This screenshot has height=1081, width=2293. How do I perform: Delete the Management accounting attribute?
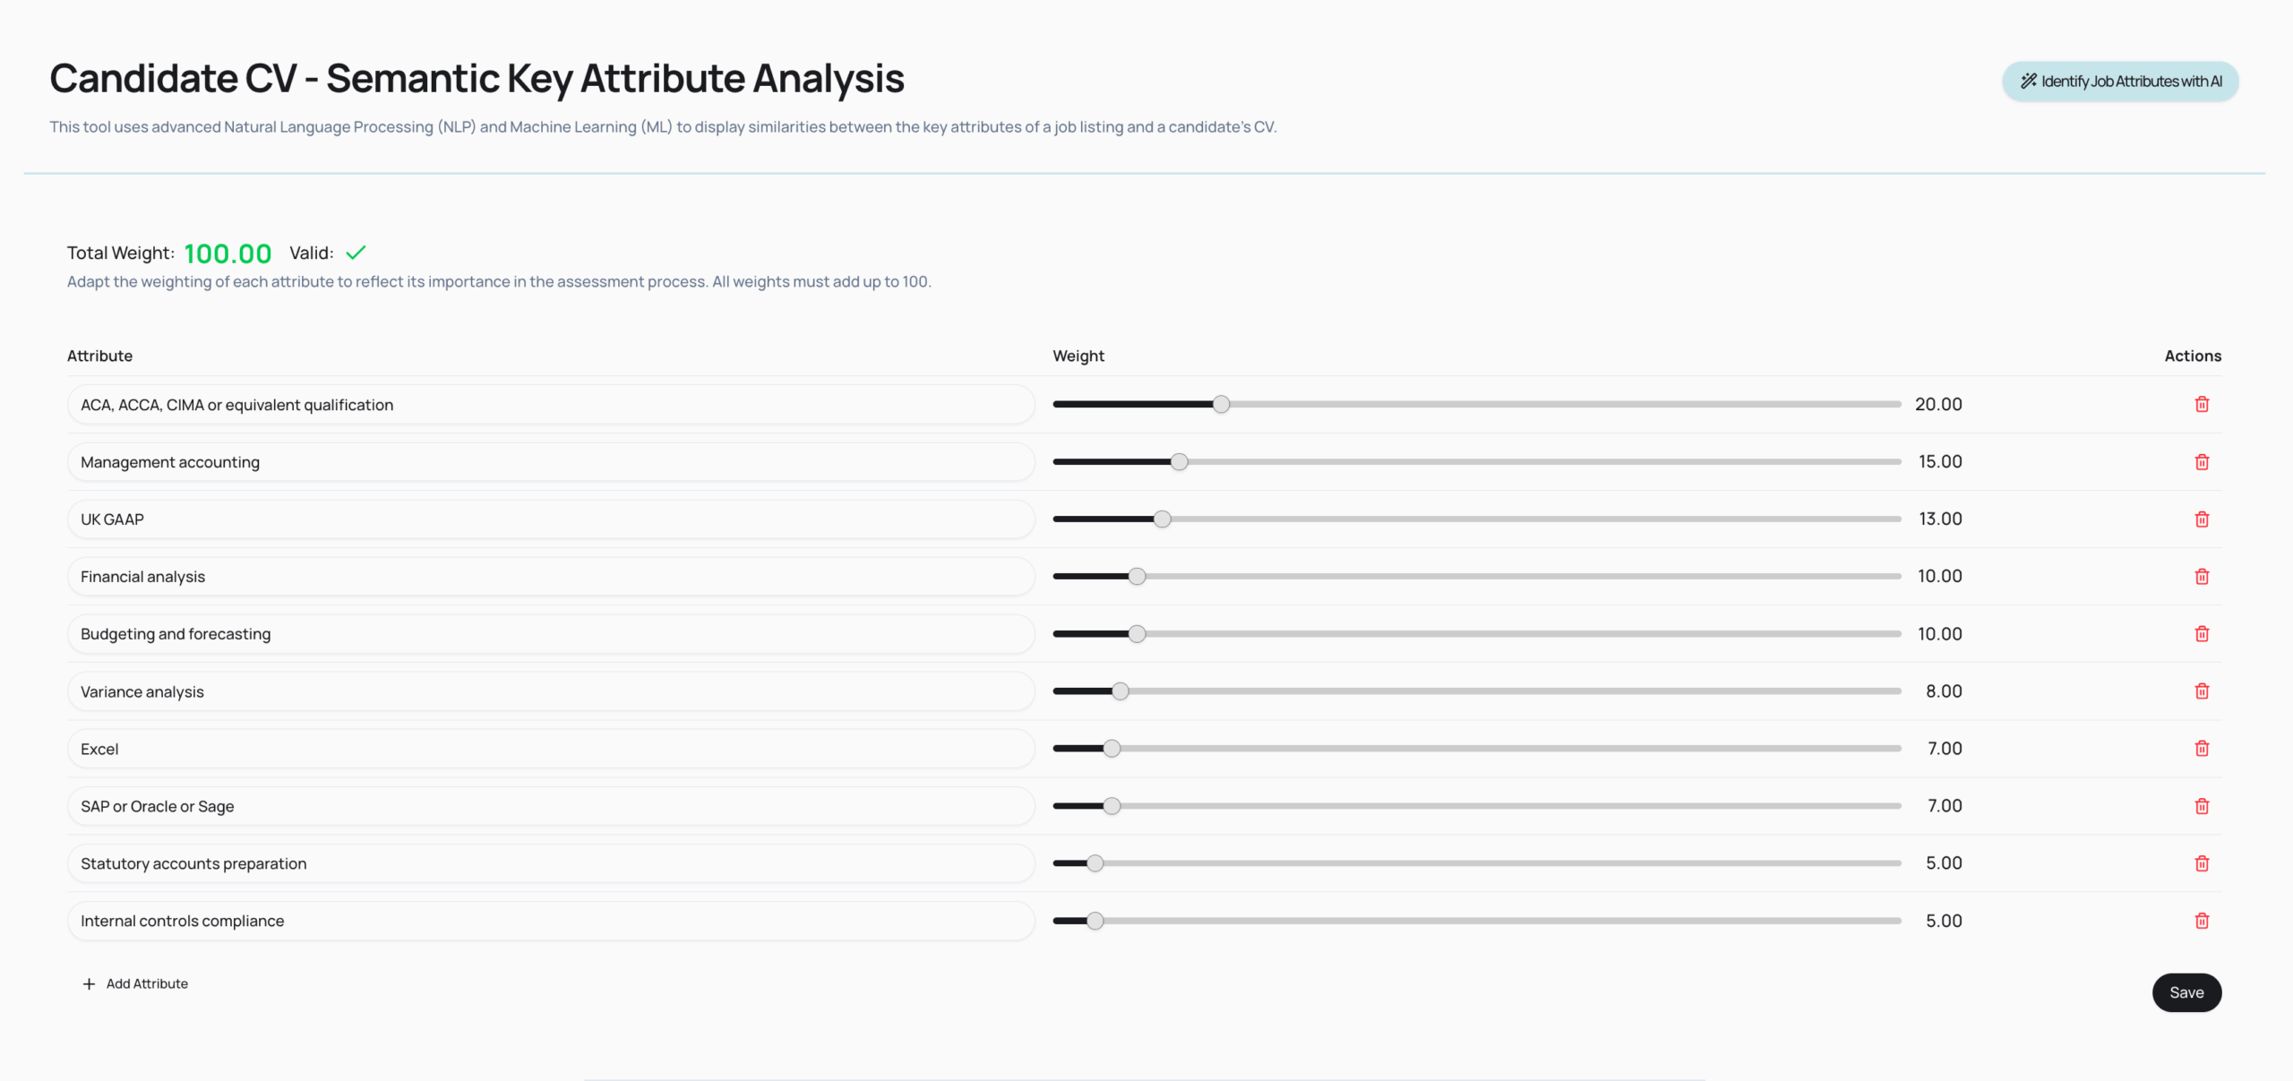click(x=2202, y=462)
